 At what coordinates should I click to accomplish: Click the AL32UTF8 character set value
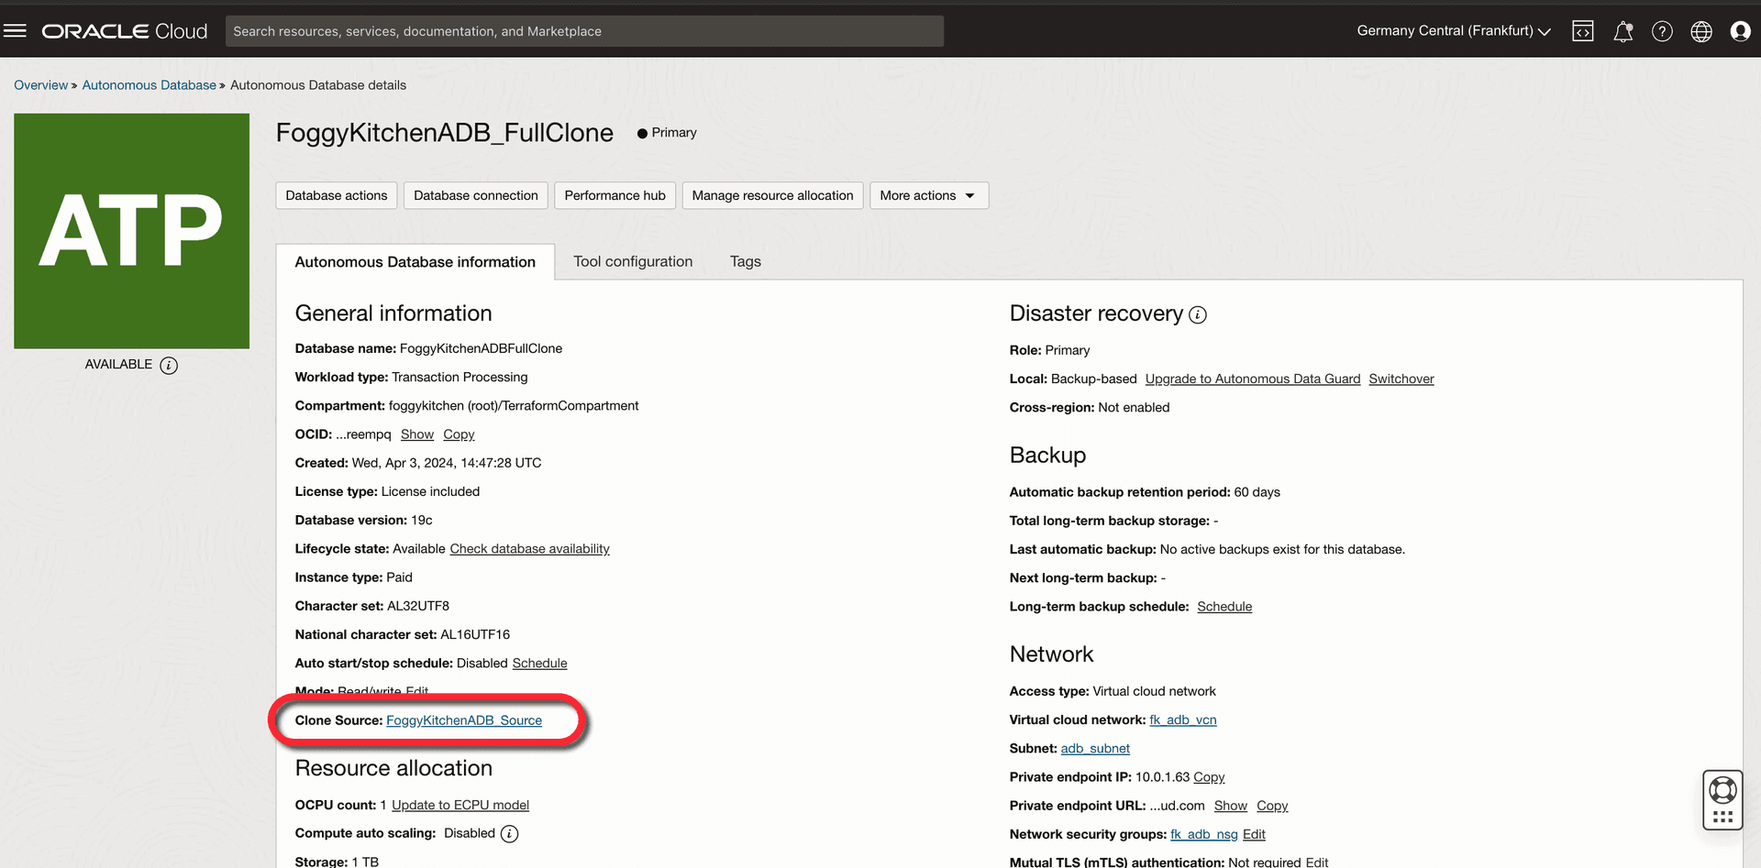pos(418,606)
